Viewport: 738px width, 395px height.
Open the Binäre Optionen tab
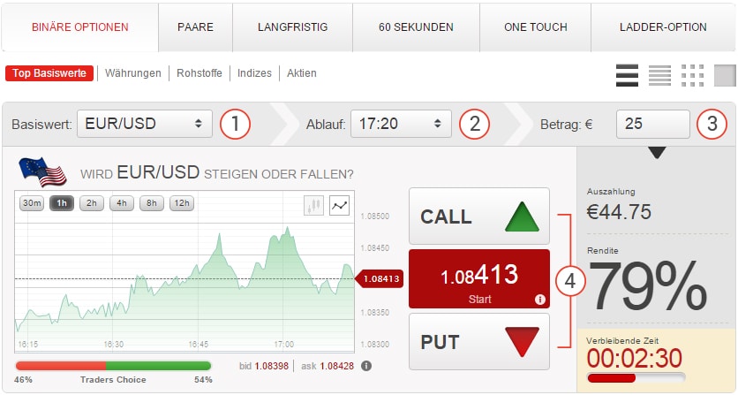pyautogui.click(x=80, y=27)
